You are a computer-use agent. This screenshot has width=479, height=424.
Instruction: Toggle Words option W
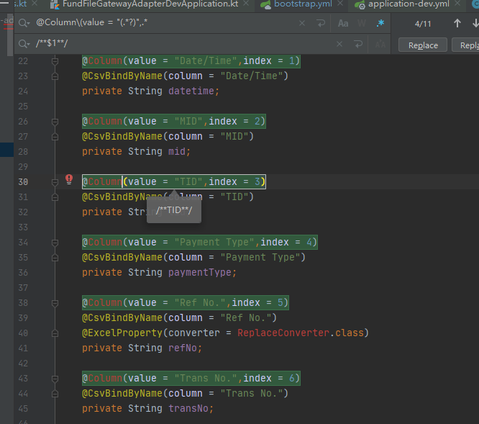click(x=361, y=23)
